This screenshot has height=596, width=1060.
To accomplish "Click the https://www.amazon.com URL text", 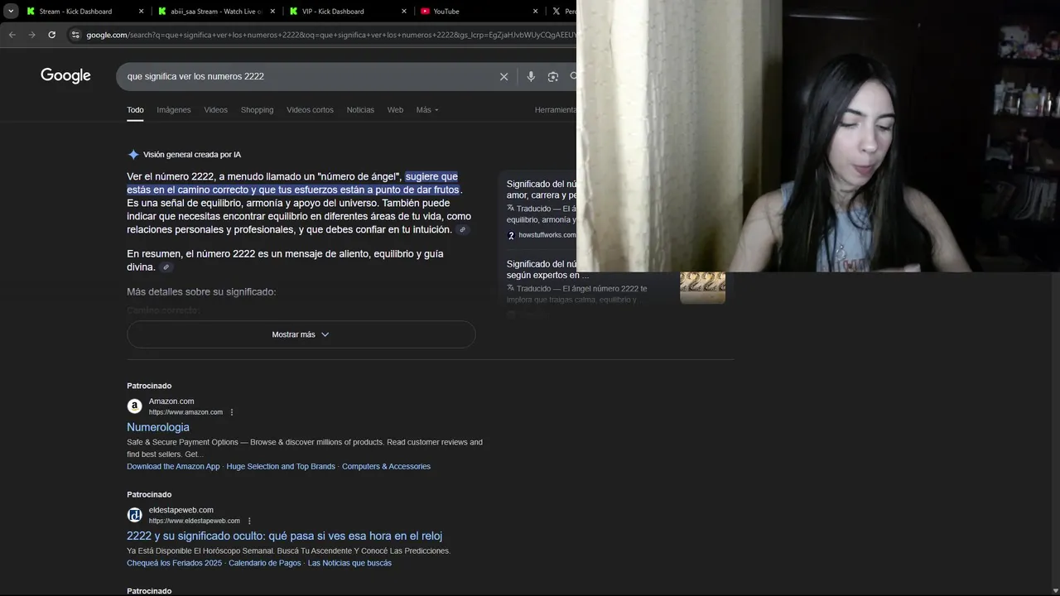I will [185, 412].
